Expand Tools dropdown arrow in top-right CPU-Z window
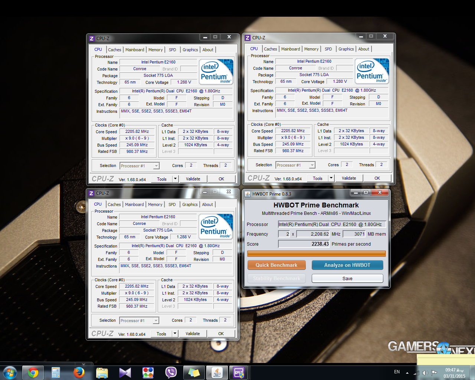 [x=331, y=178]
